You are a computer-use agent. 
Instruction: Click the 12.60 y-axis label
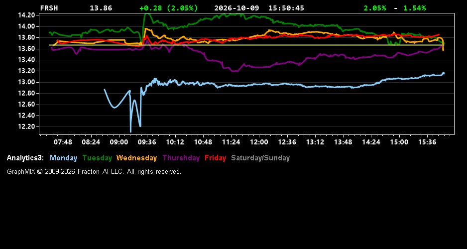pyautogui.click(x=27, y=105)
